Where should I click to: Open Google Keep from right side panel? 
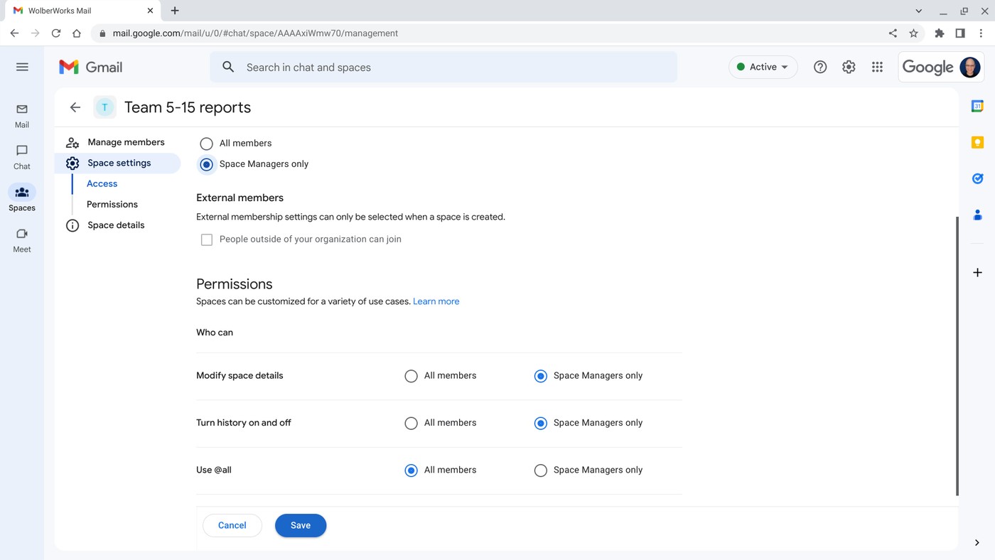pos(977,142)
